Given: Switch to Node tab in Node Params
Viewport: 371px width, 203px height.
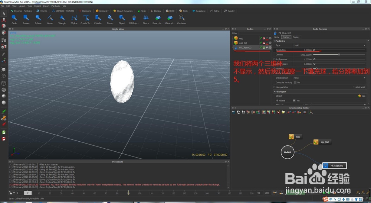Looking at the screenshot, I should pos(277,37).
